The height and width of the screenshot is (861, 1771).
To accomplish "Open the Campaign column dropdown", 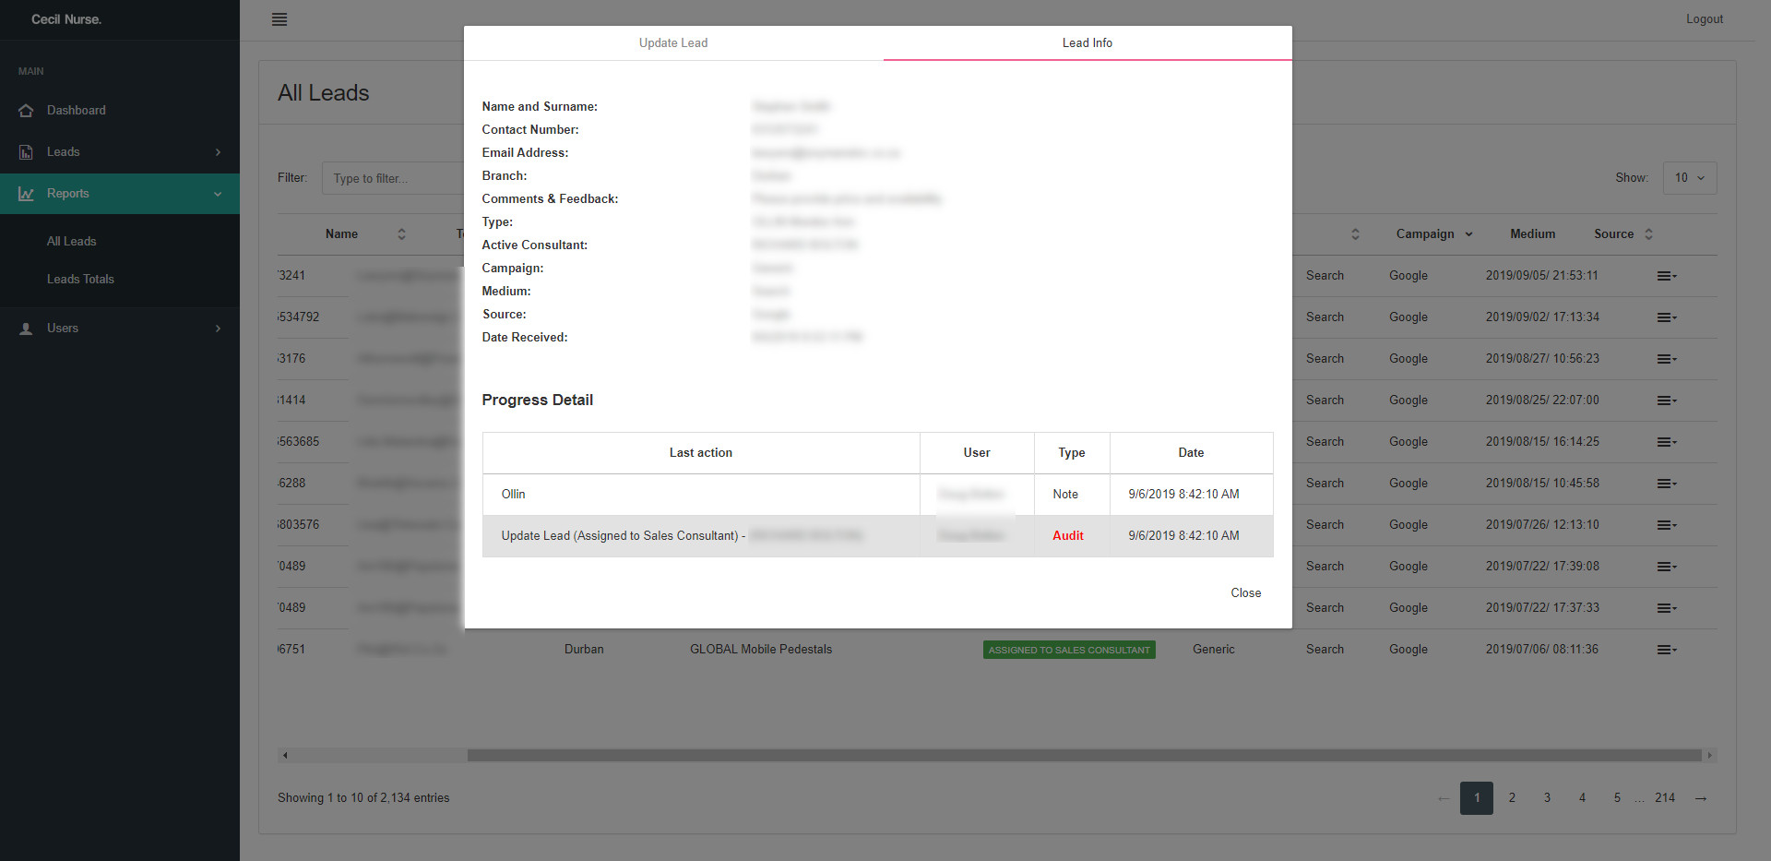I will (1468, 234).
